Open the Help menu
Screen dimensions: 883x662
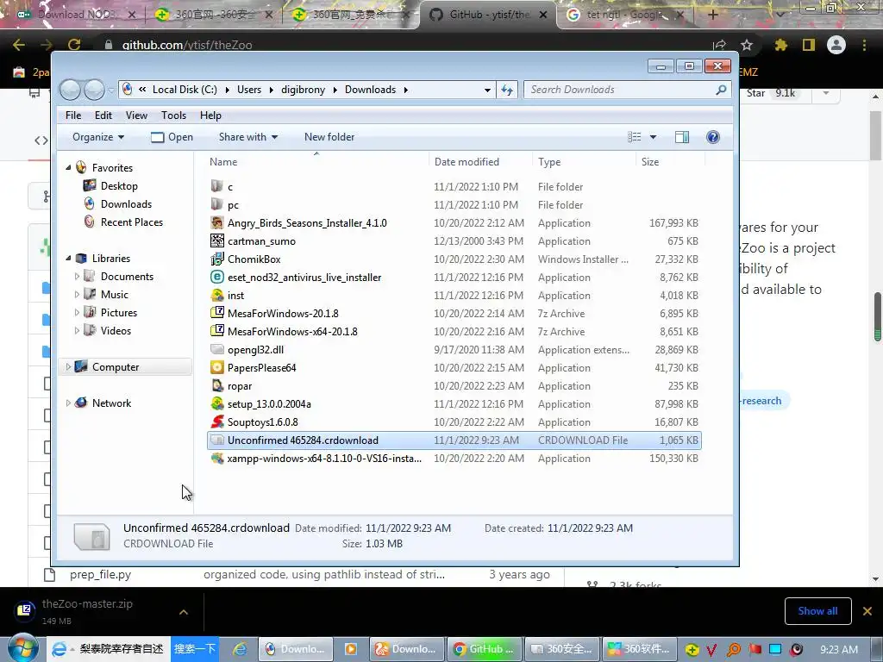(x=210, y=116)
